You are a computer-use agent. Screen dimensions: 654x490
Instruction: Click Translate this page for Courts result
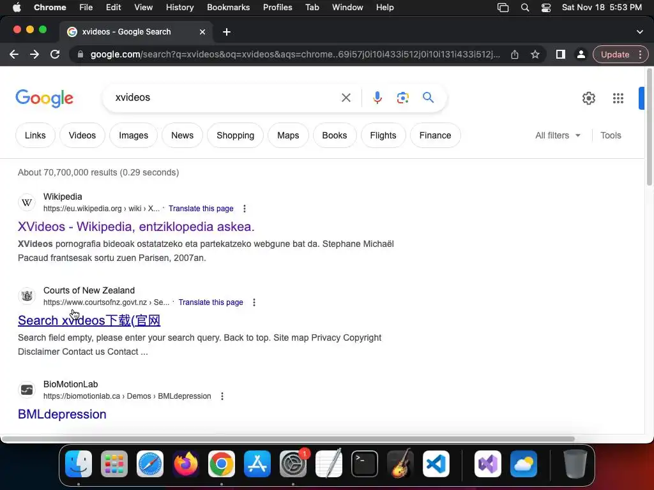211,302
